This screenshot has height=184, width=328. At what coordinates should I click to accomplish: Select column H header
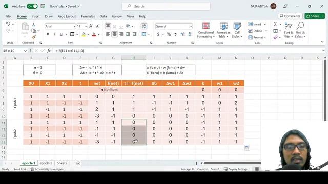click(134, 58)
